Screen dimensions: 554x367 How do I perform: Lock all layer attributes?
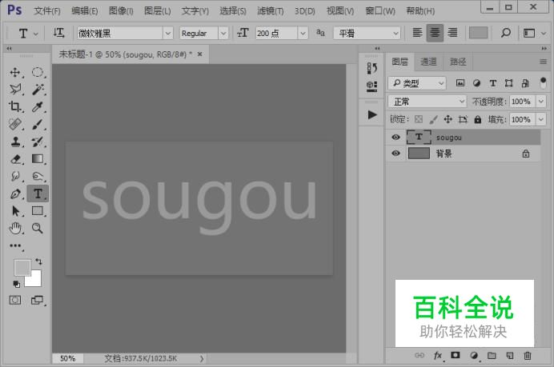point(478,119)
